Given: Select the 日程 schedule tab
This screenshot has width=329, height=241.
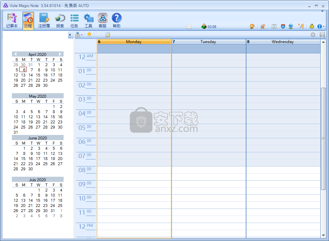Looking at the screenshot, I should click(x=28, y=21).
